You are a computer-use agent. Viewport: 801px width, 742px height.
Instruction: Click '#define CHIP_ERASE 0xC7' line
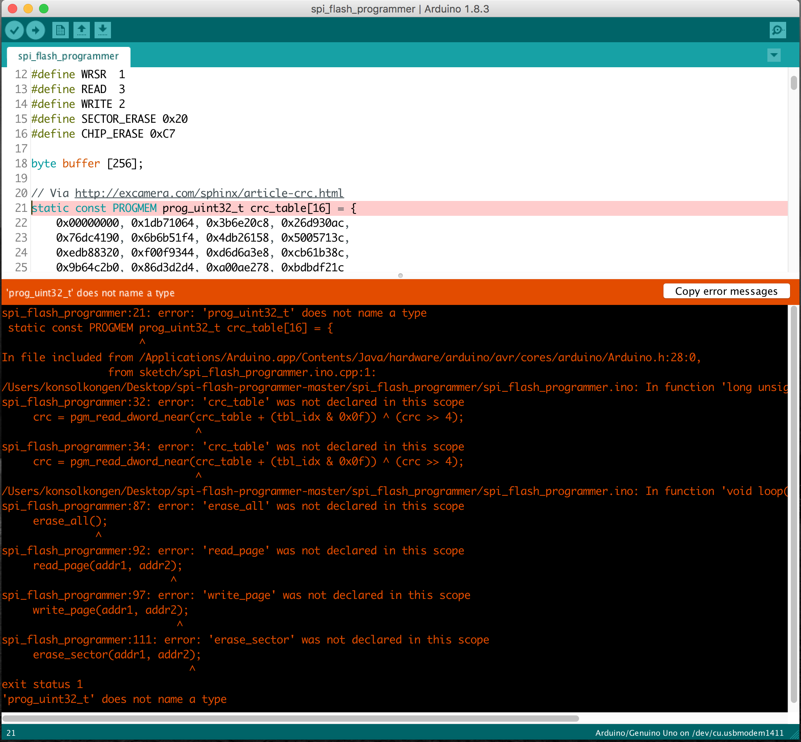pyautogui.click(x=103, y=134)
